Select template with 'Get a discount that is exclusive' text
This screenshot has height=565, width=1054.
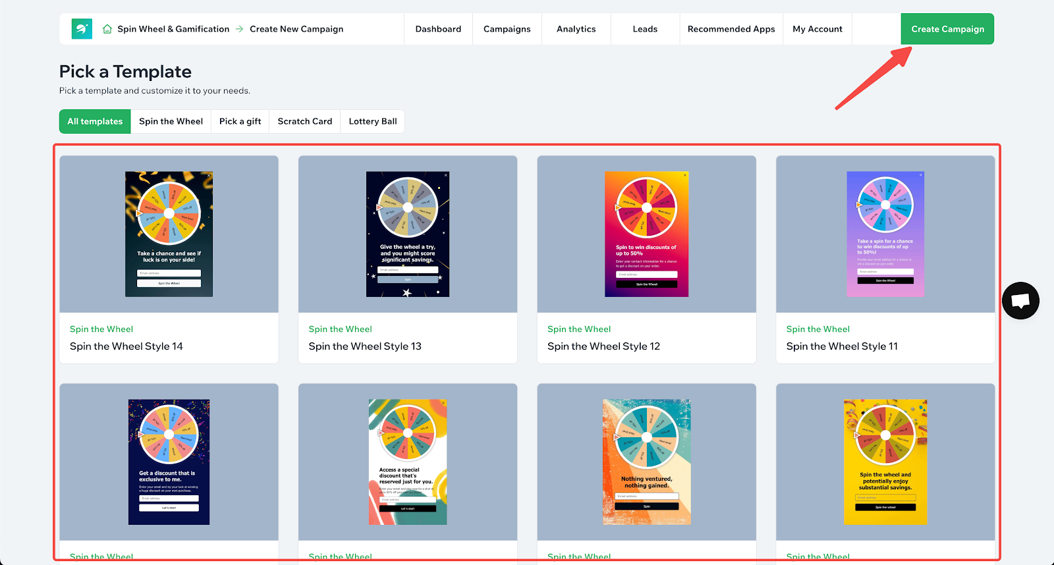[x=169, y=462]
